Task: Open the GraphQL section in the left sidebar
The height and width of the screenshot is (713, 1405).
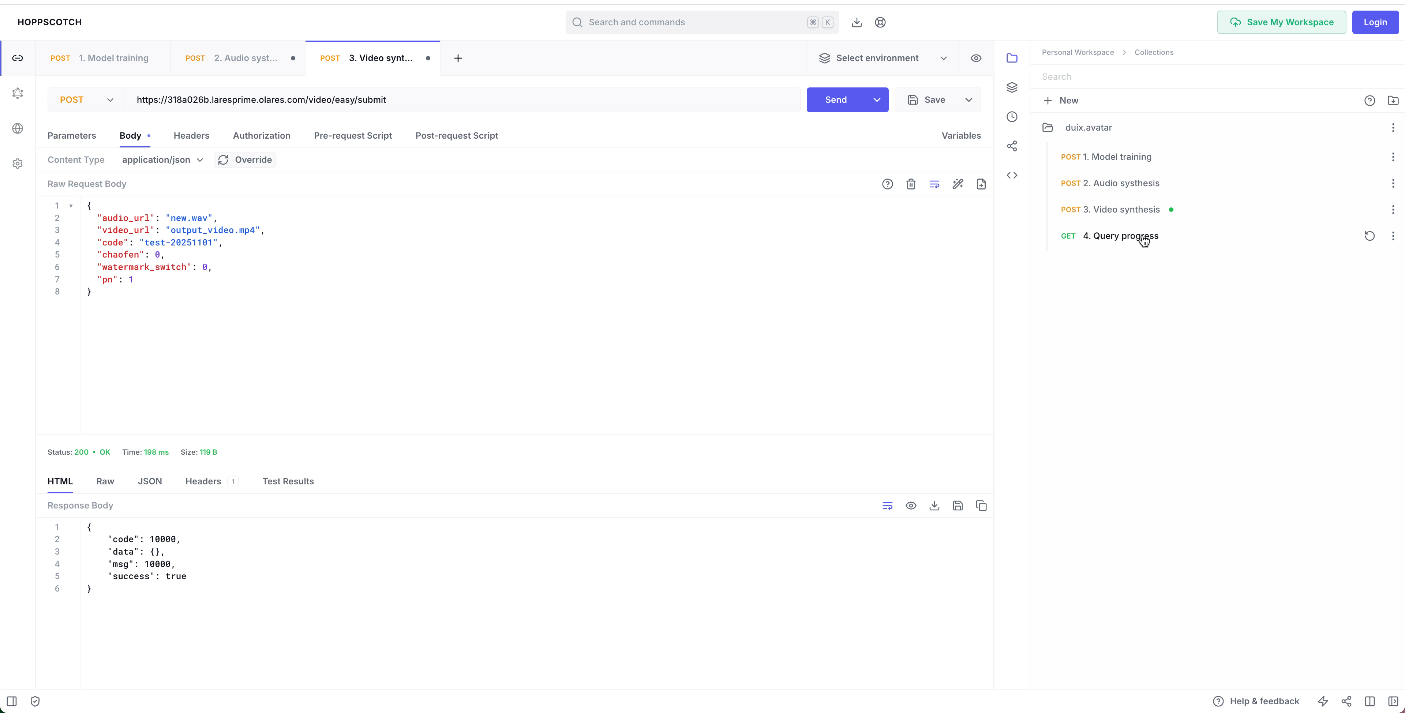Action: pyautogui.click(x=18, y=93)
